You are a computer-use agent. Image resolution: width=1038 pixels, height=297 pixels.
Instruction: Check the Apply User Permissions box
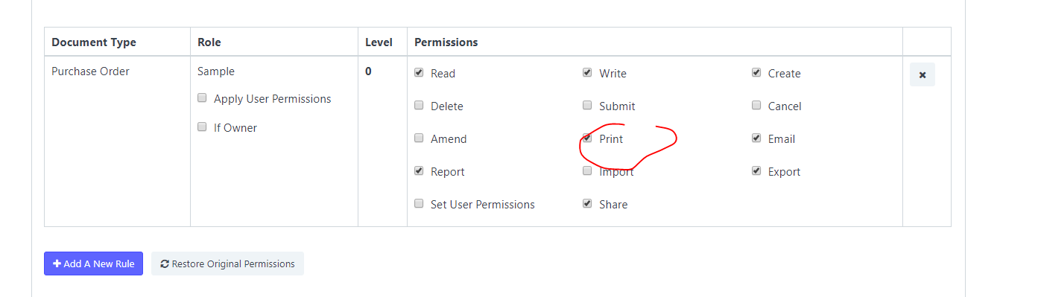pos(202,98)
